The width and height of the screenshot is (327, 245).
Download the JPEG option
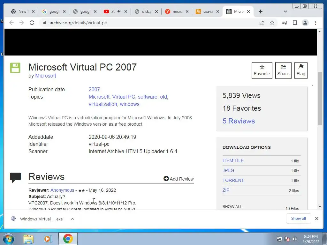[x=228, y=170]
